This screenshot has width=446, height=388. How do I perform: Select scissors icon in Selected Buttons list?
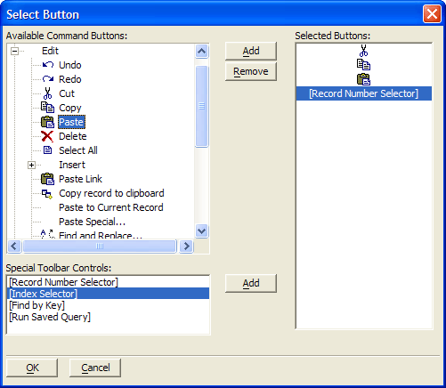363,51
